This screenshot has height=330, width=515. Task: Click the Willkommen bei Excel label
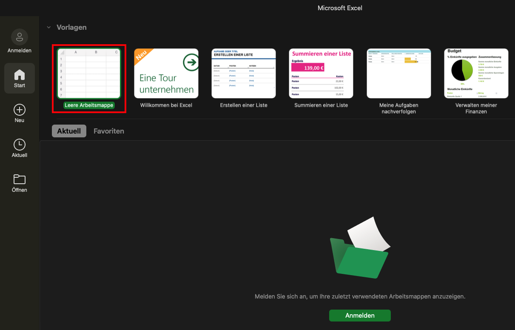[x=166, y=105]
